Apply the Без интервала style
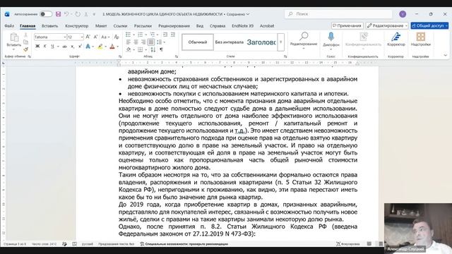The height and width of the screenshot is (254, 452). pyautogui.click(x=229, y=42)
